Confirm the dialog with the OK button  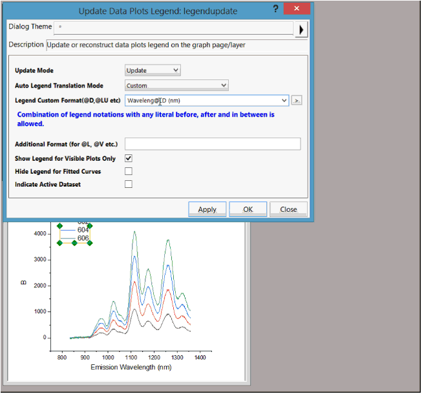[x=248, y=209]
